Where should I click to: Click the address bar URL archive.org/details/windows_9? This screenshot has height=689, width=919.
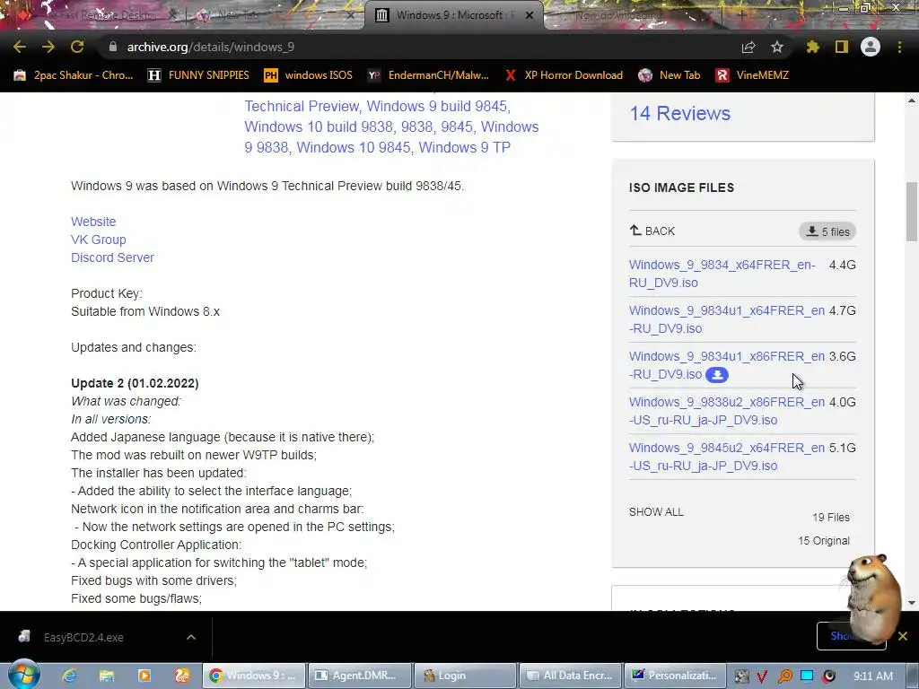[x=211, y=47]
